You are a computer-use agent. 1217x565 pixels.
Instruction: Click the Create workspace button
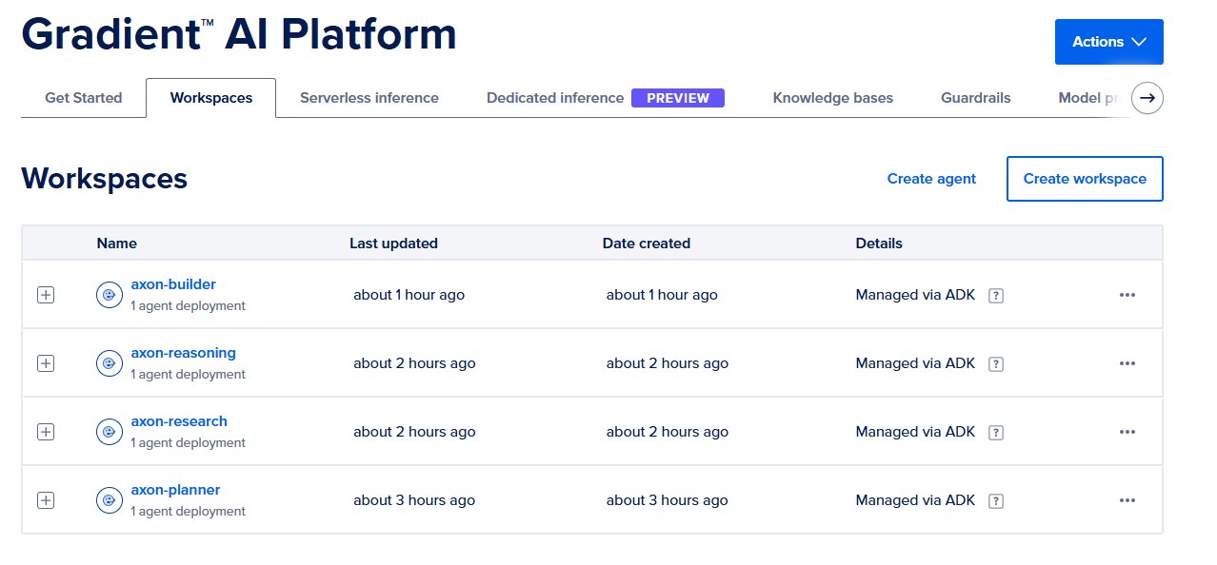coord(1085,179)
